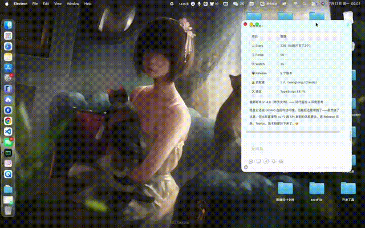
Task: Open the round blue Q app in dock
Action: click(8, 174)
